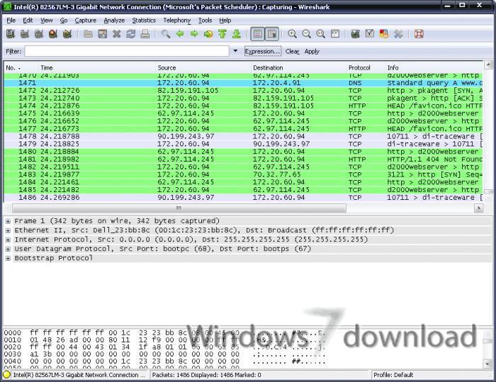Viewport: 496px width, 382px height.
Task: Stop the running live capture
Action: coord(53,34)
